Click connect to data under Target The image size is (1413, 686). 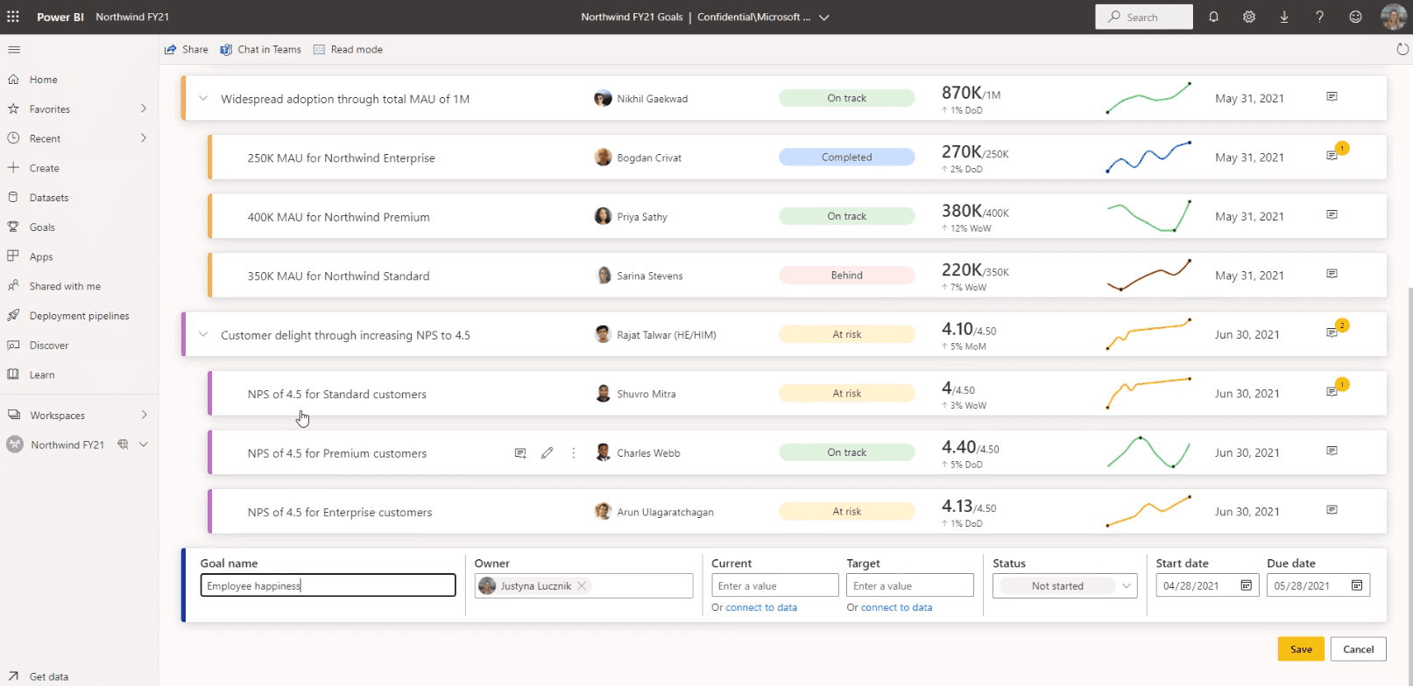tap(896, 607)
